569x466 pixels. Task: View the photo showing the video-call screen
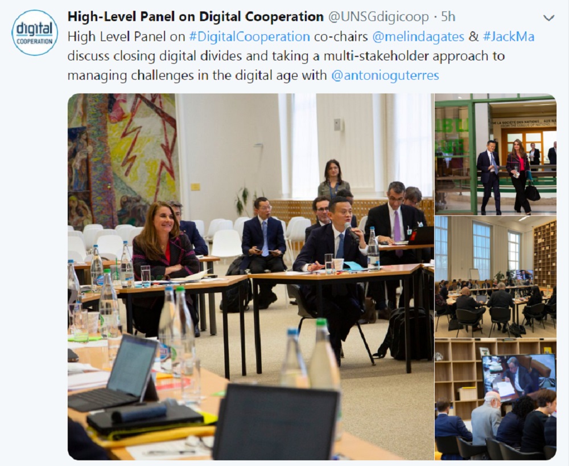click(496, 399)
